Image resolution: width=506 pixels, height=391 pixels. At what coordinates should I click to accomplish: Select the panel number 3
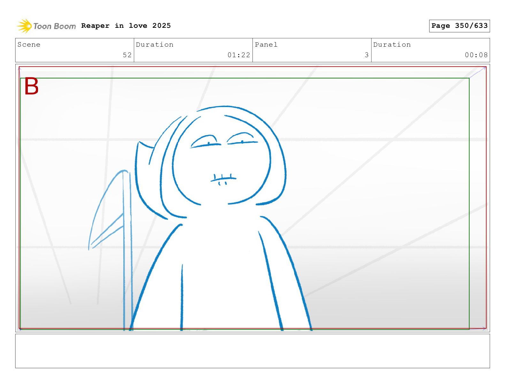tap(367, 55)
